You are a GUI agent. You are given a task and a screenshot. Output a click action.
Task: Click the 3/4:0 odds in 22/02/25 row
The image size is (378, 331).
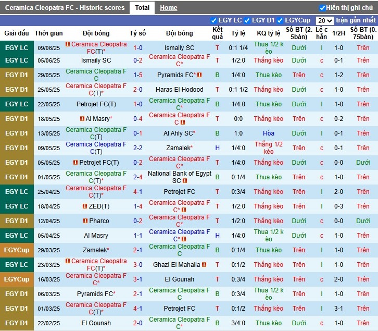tap(238, 323)
